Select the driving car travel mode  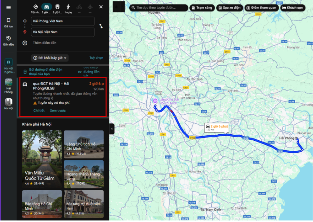[46, 7]
